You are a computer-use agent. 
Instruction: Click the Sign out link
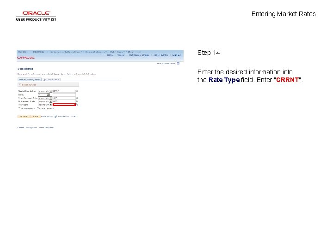[x=177, y=55]
